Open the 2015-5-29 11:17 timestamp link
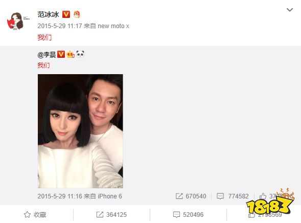Image resolution: width=301 pixels, height=223 pixels. click(60, 26)
